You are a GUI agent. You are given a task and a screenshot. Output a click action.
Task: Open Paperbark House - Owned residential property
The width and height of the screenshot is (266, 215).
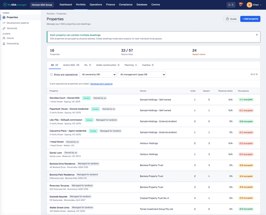pos(69,109)
